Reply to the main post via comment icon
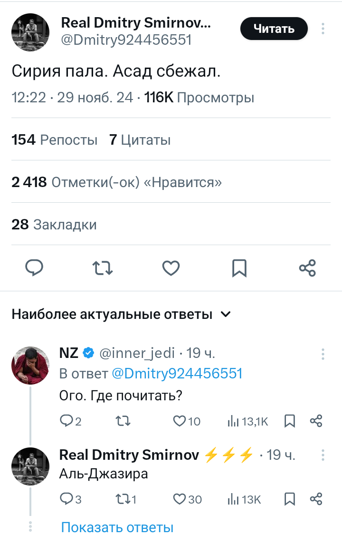 point(34,268)
